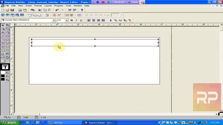The width and height of the screenshot is (223, 125).
Task: Open the Format menu
Action: (x=38, y=6)
